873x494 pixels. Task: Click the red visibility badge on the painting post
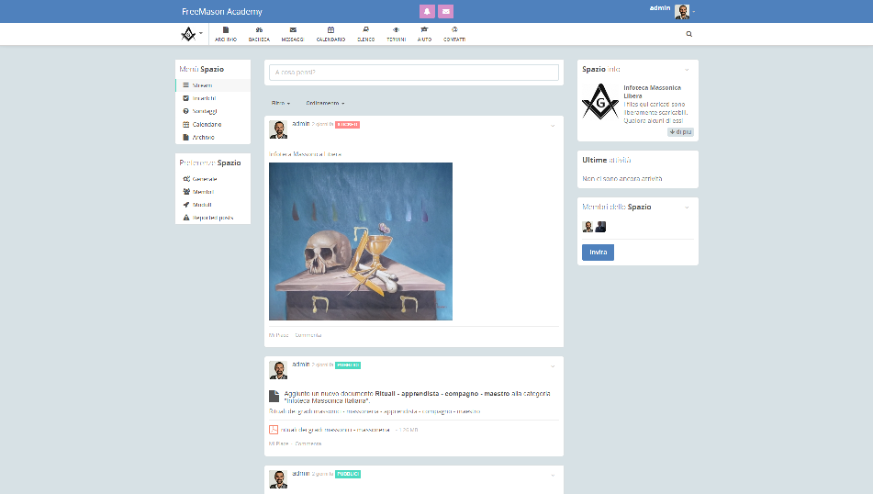347,125
